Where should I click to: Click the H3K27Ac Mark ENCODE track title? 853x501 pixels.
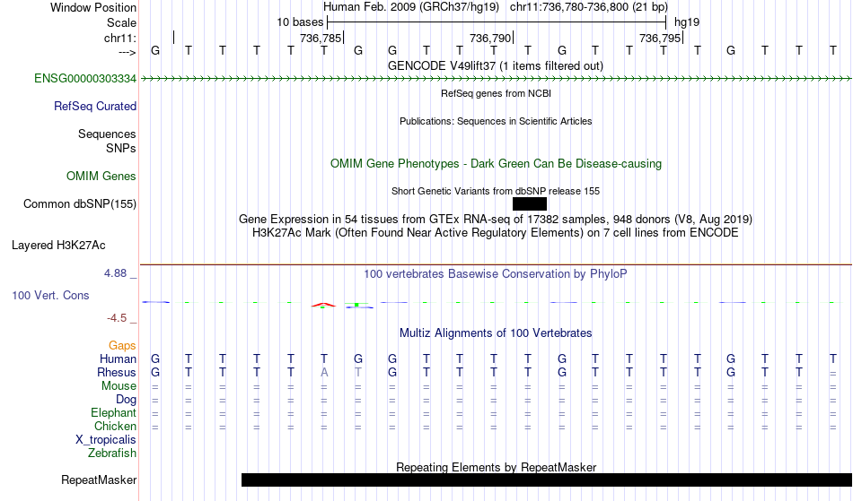(x=496, y=233)
